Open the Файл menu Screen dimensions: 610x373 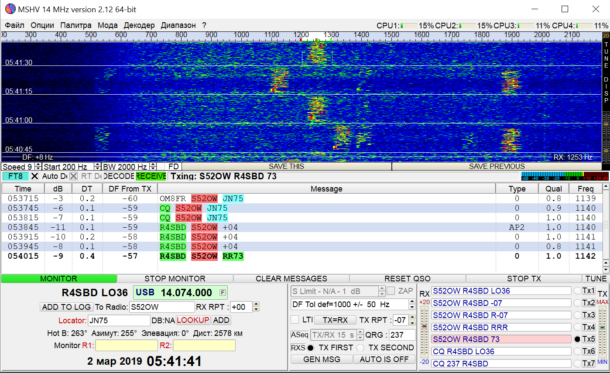14,25
